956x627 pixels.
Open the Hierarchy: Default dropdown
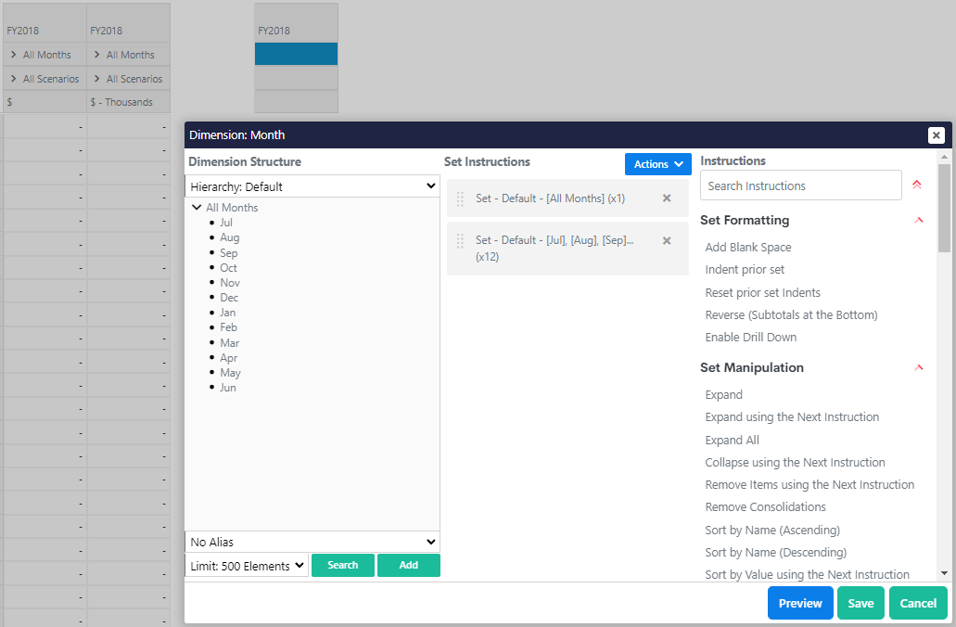[x=312, y=186]
